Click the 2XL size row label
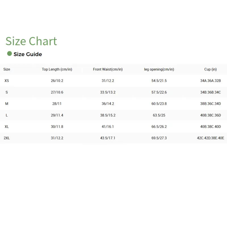This screenshot has width=227, height=227. (x=7, y=138)
